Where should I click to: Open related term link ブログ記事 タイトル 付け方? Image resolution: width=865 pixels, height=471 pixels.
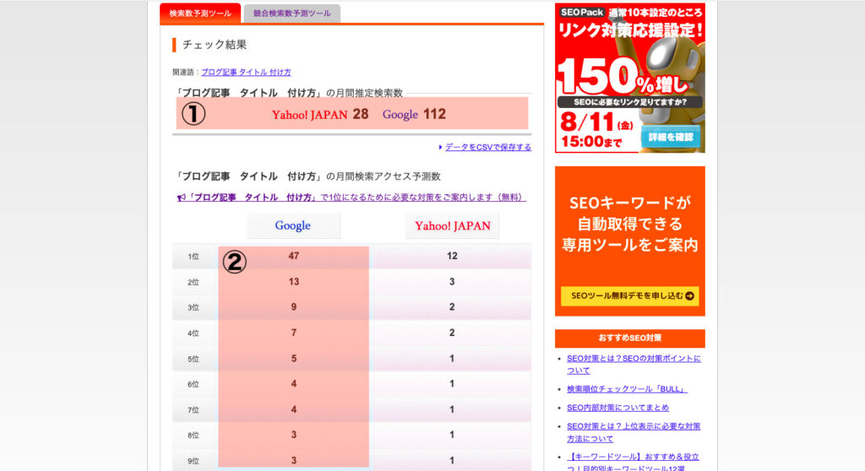pyautogui.click(x=246, y=73)
